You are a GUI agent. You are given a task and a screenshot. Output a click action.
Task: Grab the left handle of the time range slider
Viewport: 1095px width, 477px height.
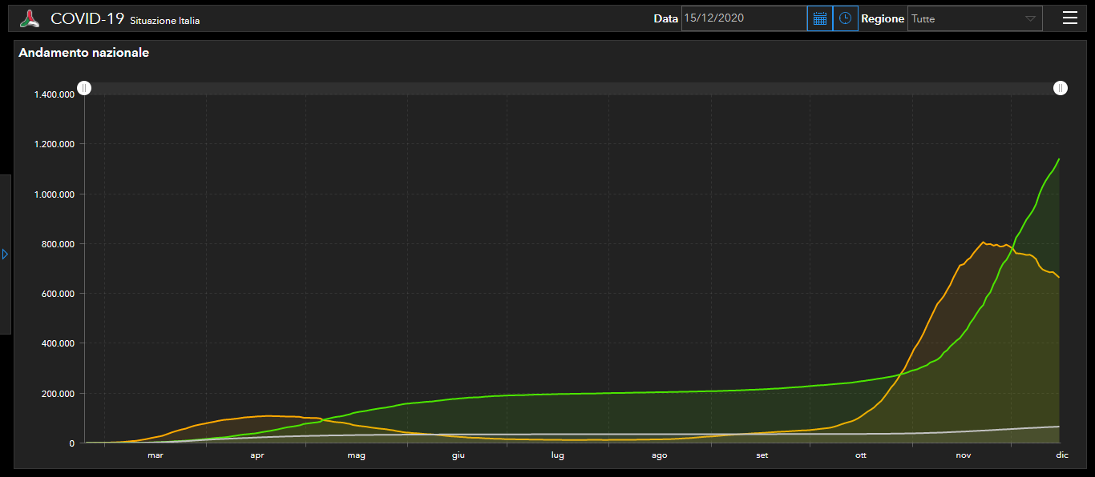pos(84,88)
